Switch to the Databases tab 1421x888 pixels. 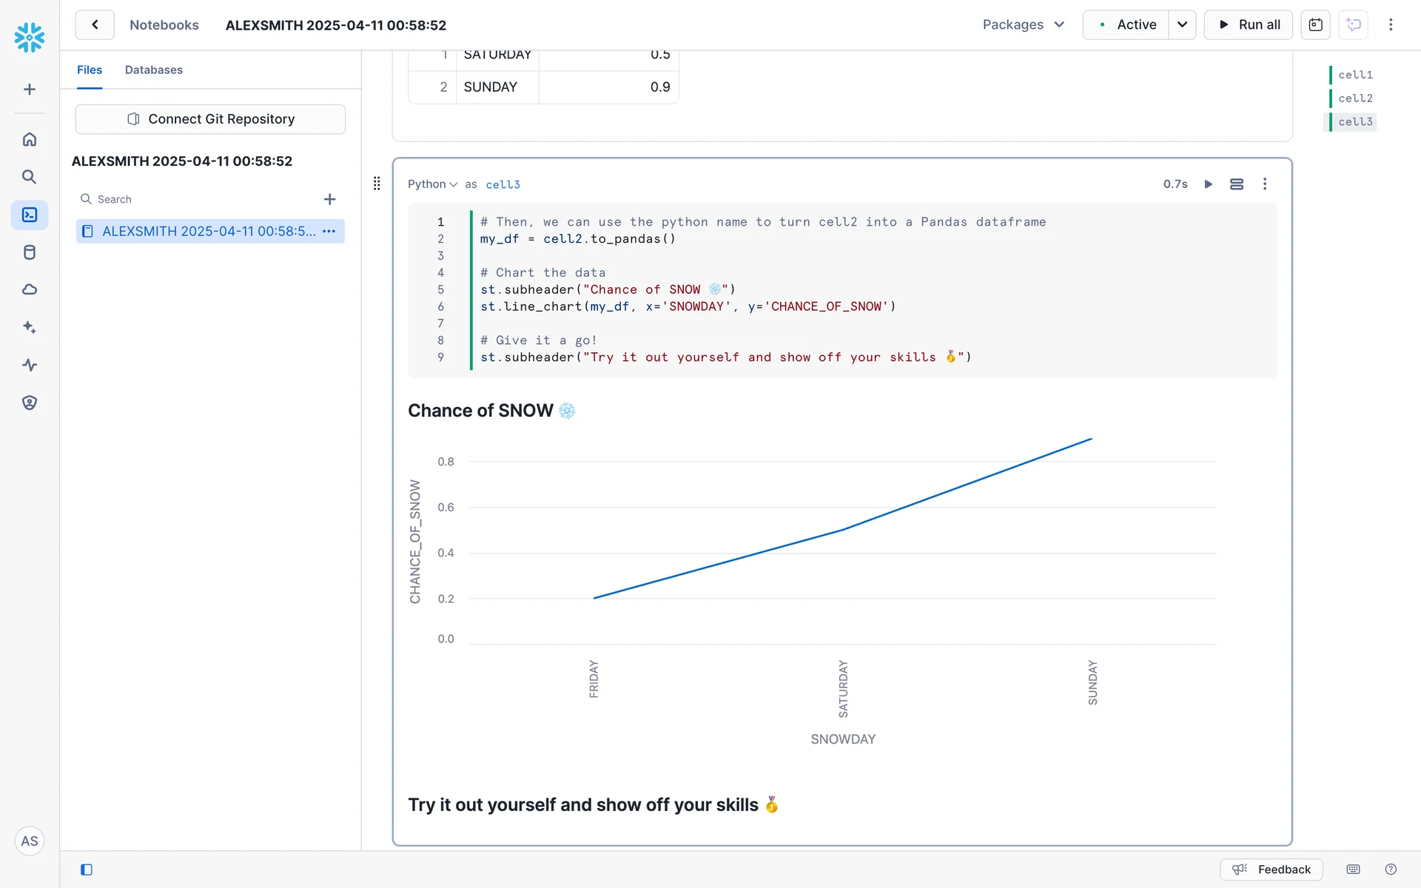click(153, 70)
